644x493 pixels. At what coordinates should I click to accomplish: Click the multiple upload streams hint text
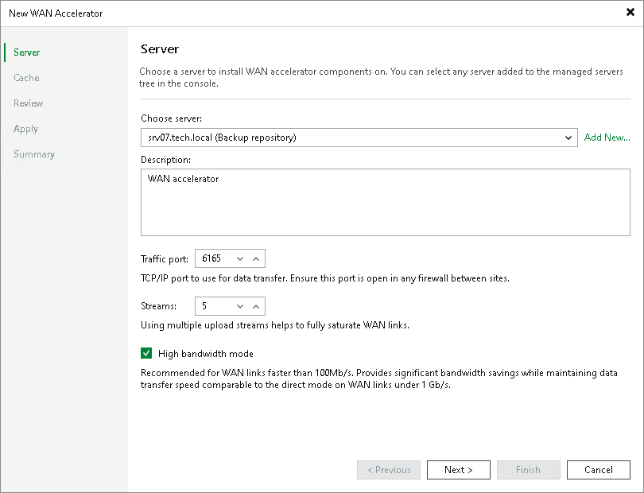pos(275,325)
